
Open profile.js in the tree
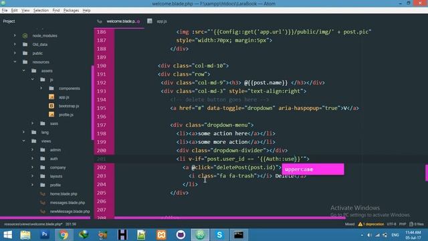(66, 114)
